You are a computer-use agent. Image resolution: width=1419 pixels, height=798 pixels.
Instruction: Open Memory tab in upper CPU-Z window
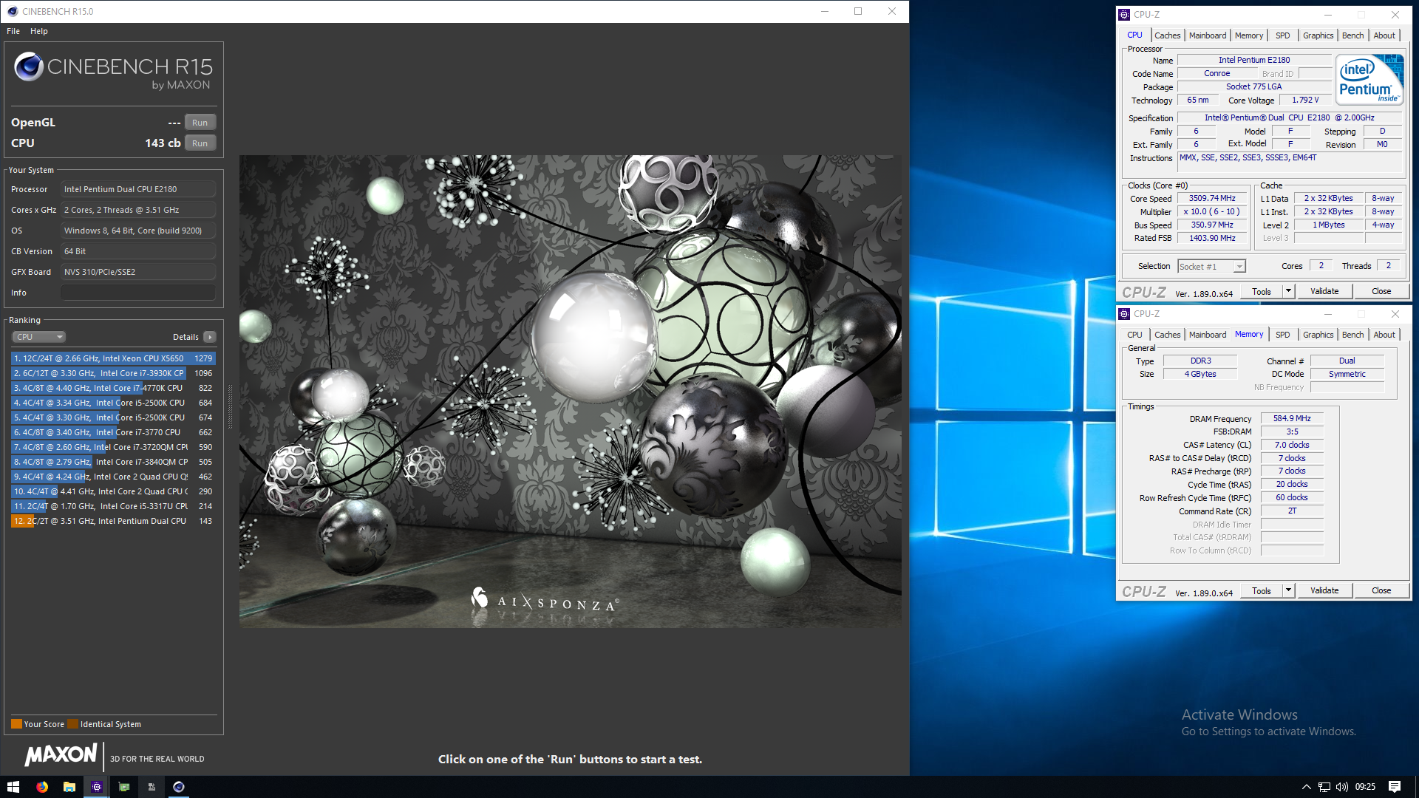pos(1248,35)
